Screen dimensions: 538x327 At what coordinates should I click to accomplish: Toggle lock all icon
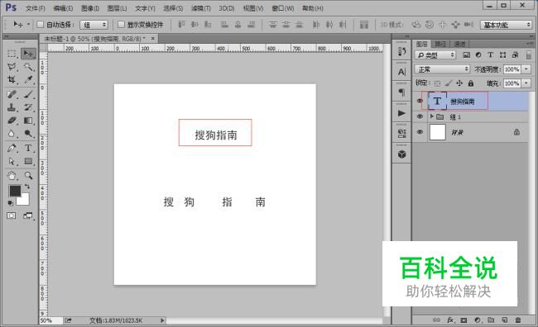[x=471, y=83]
